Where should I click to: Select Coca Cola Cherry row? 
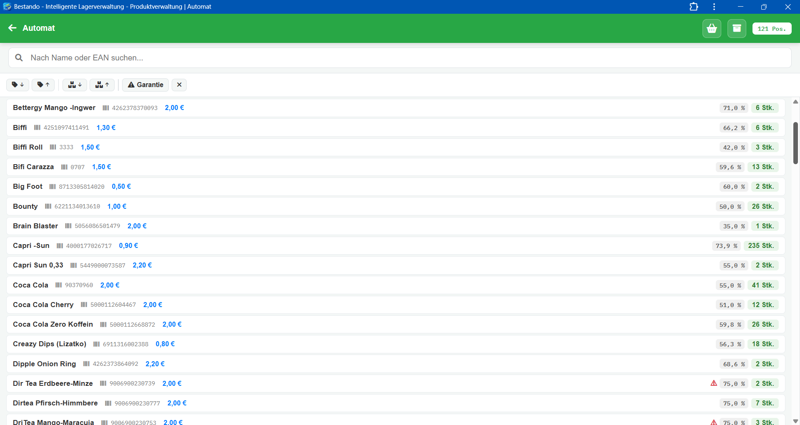396,305
